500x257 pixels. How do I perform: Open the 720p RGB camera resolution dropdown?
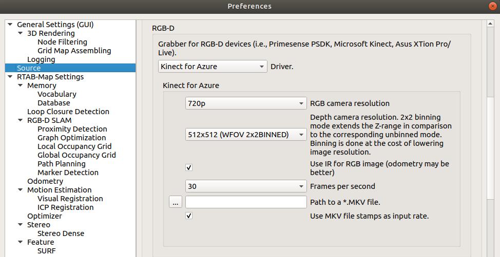246,103
